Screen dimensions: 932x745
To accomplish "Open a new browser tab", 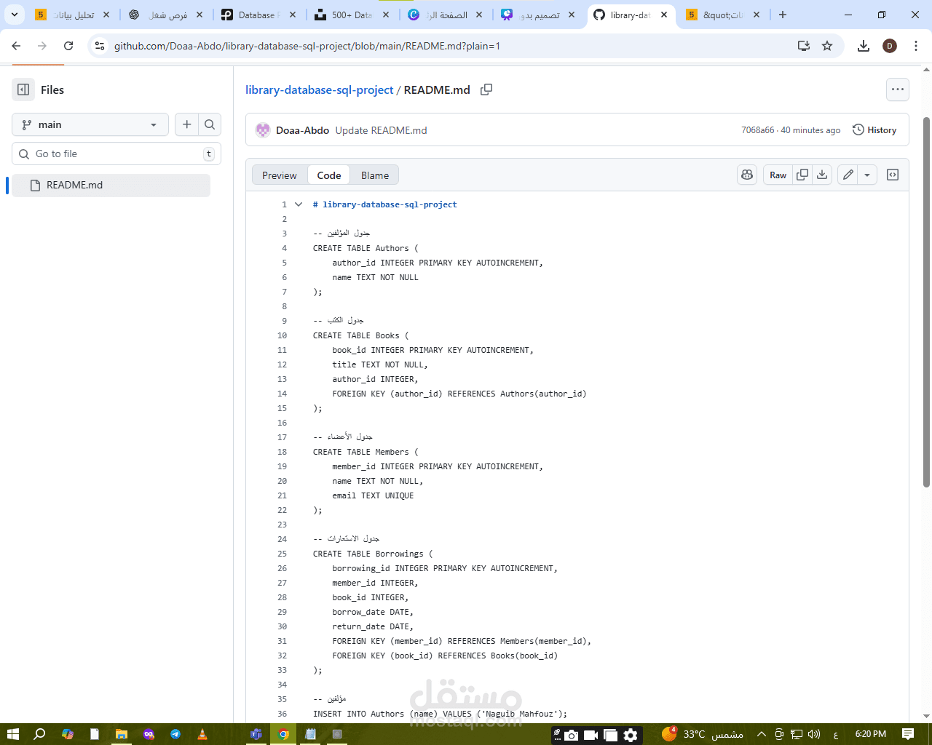I will tap(783, 15).
